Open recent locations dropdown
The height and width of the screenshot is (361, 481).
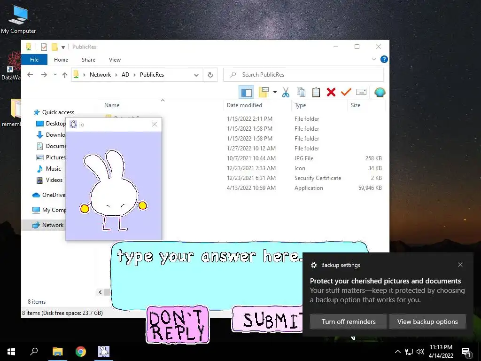point(55,75)
